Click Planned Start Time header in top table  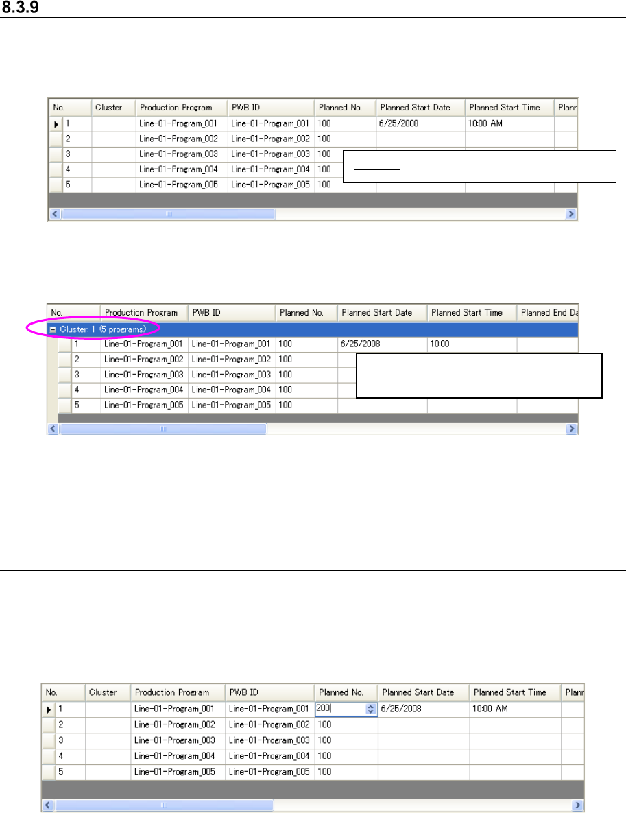coord(509,108)
